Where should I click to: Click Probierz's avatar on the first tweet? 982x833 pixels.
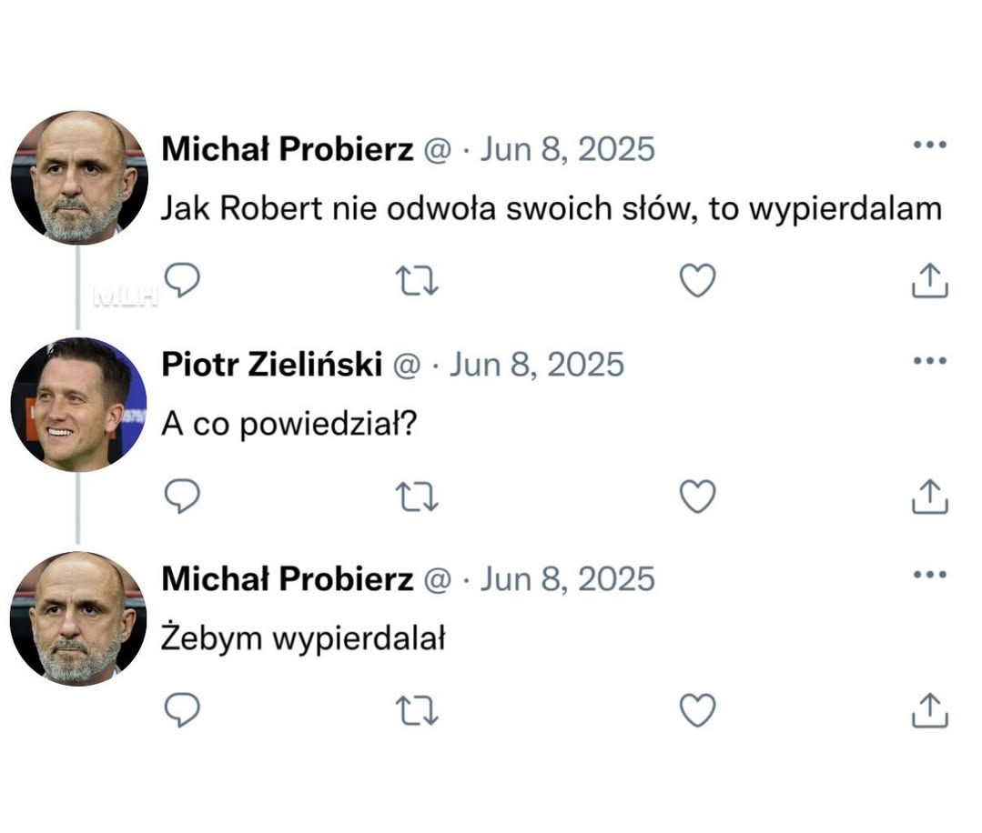point(78,177)
